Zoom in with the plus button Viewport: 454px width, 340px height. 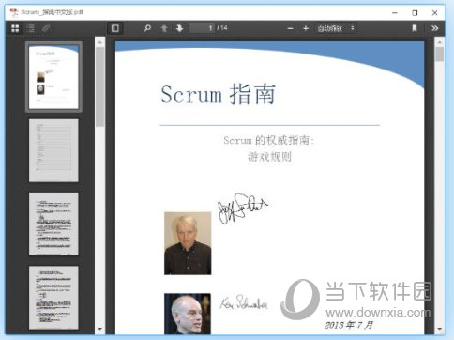tap(306, 28)
